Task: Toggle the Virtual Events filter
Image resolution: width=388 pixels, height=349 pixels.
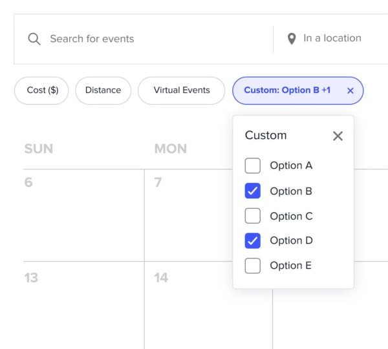Action: click(x=181, y=90)
